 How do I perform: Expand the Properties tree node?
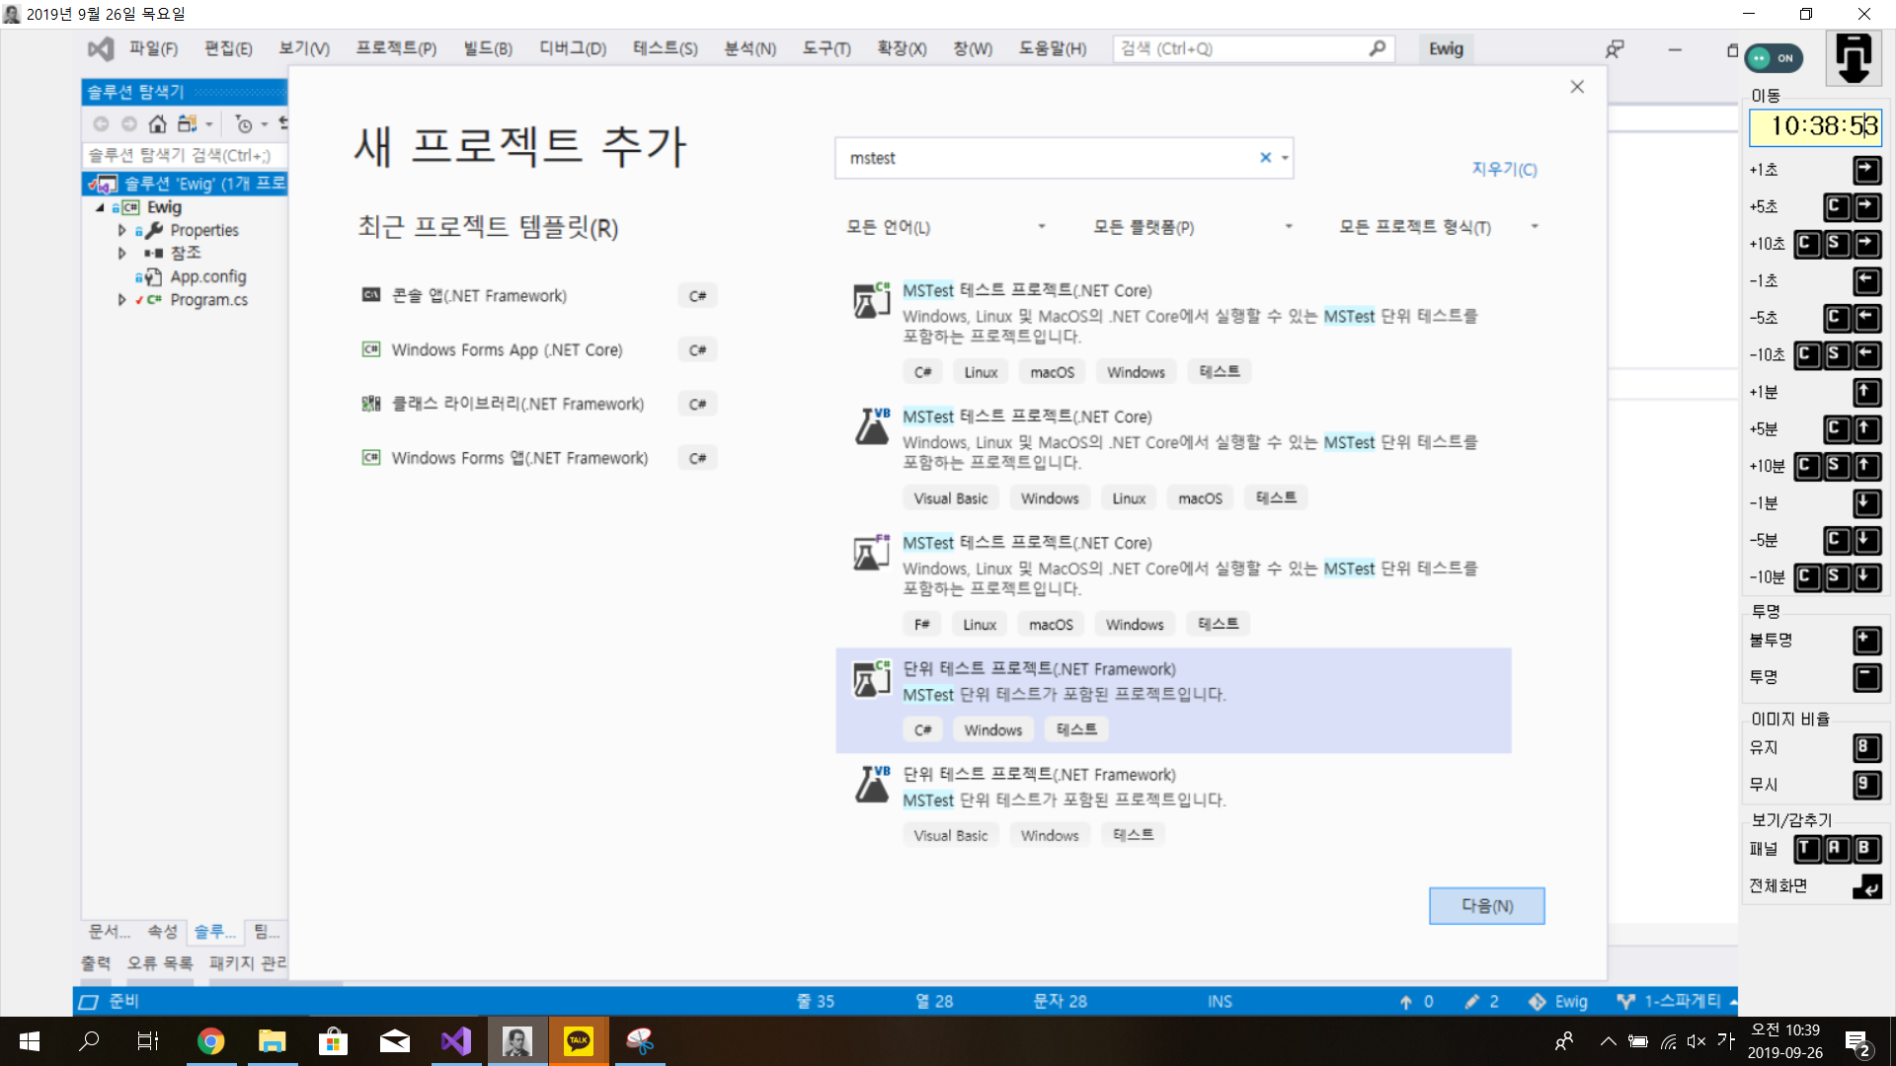pyautogui.click(x=122, y=230)
